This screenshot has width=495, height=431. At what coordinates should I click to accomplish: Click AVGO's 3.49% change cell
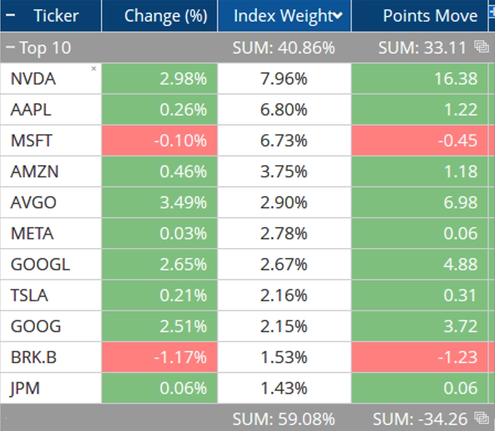(159, 202)
